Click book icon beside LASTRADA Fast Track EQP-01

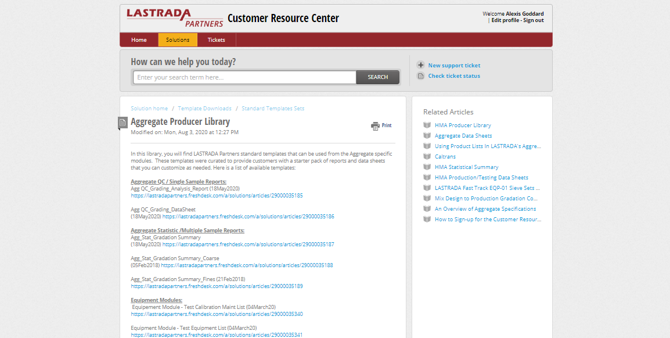click(x=427, y=188)
